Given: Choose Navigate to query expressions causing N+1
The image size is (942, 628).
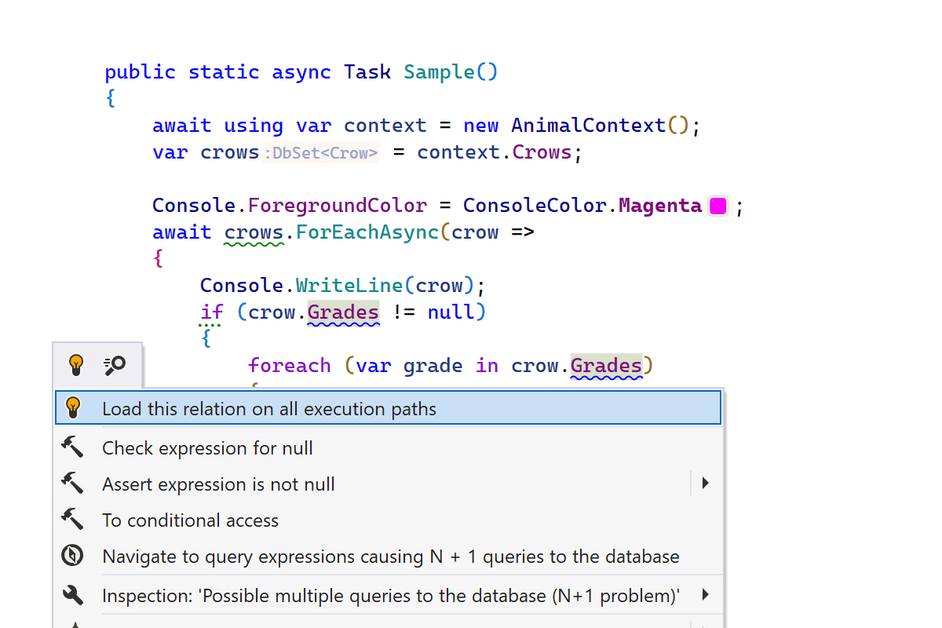Looking at the screenshot, I should coord(390,557).
